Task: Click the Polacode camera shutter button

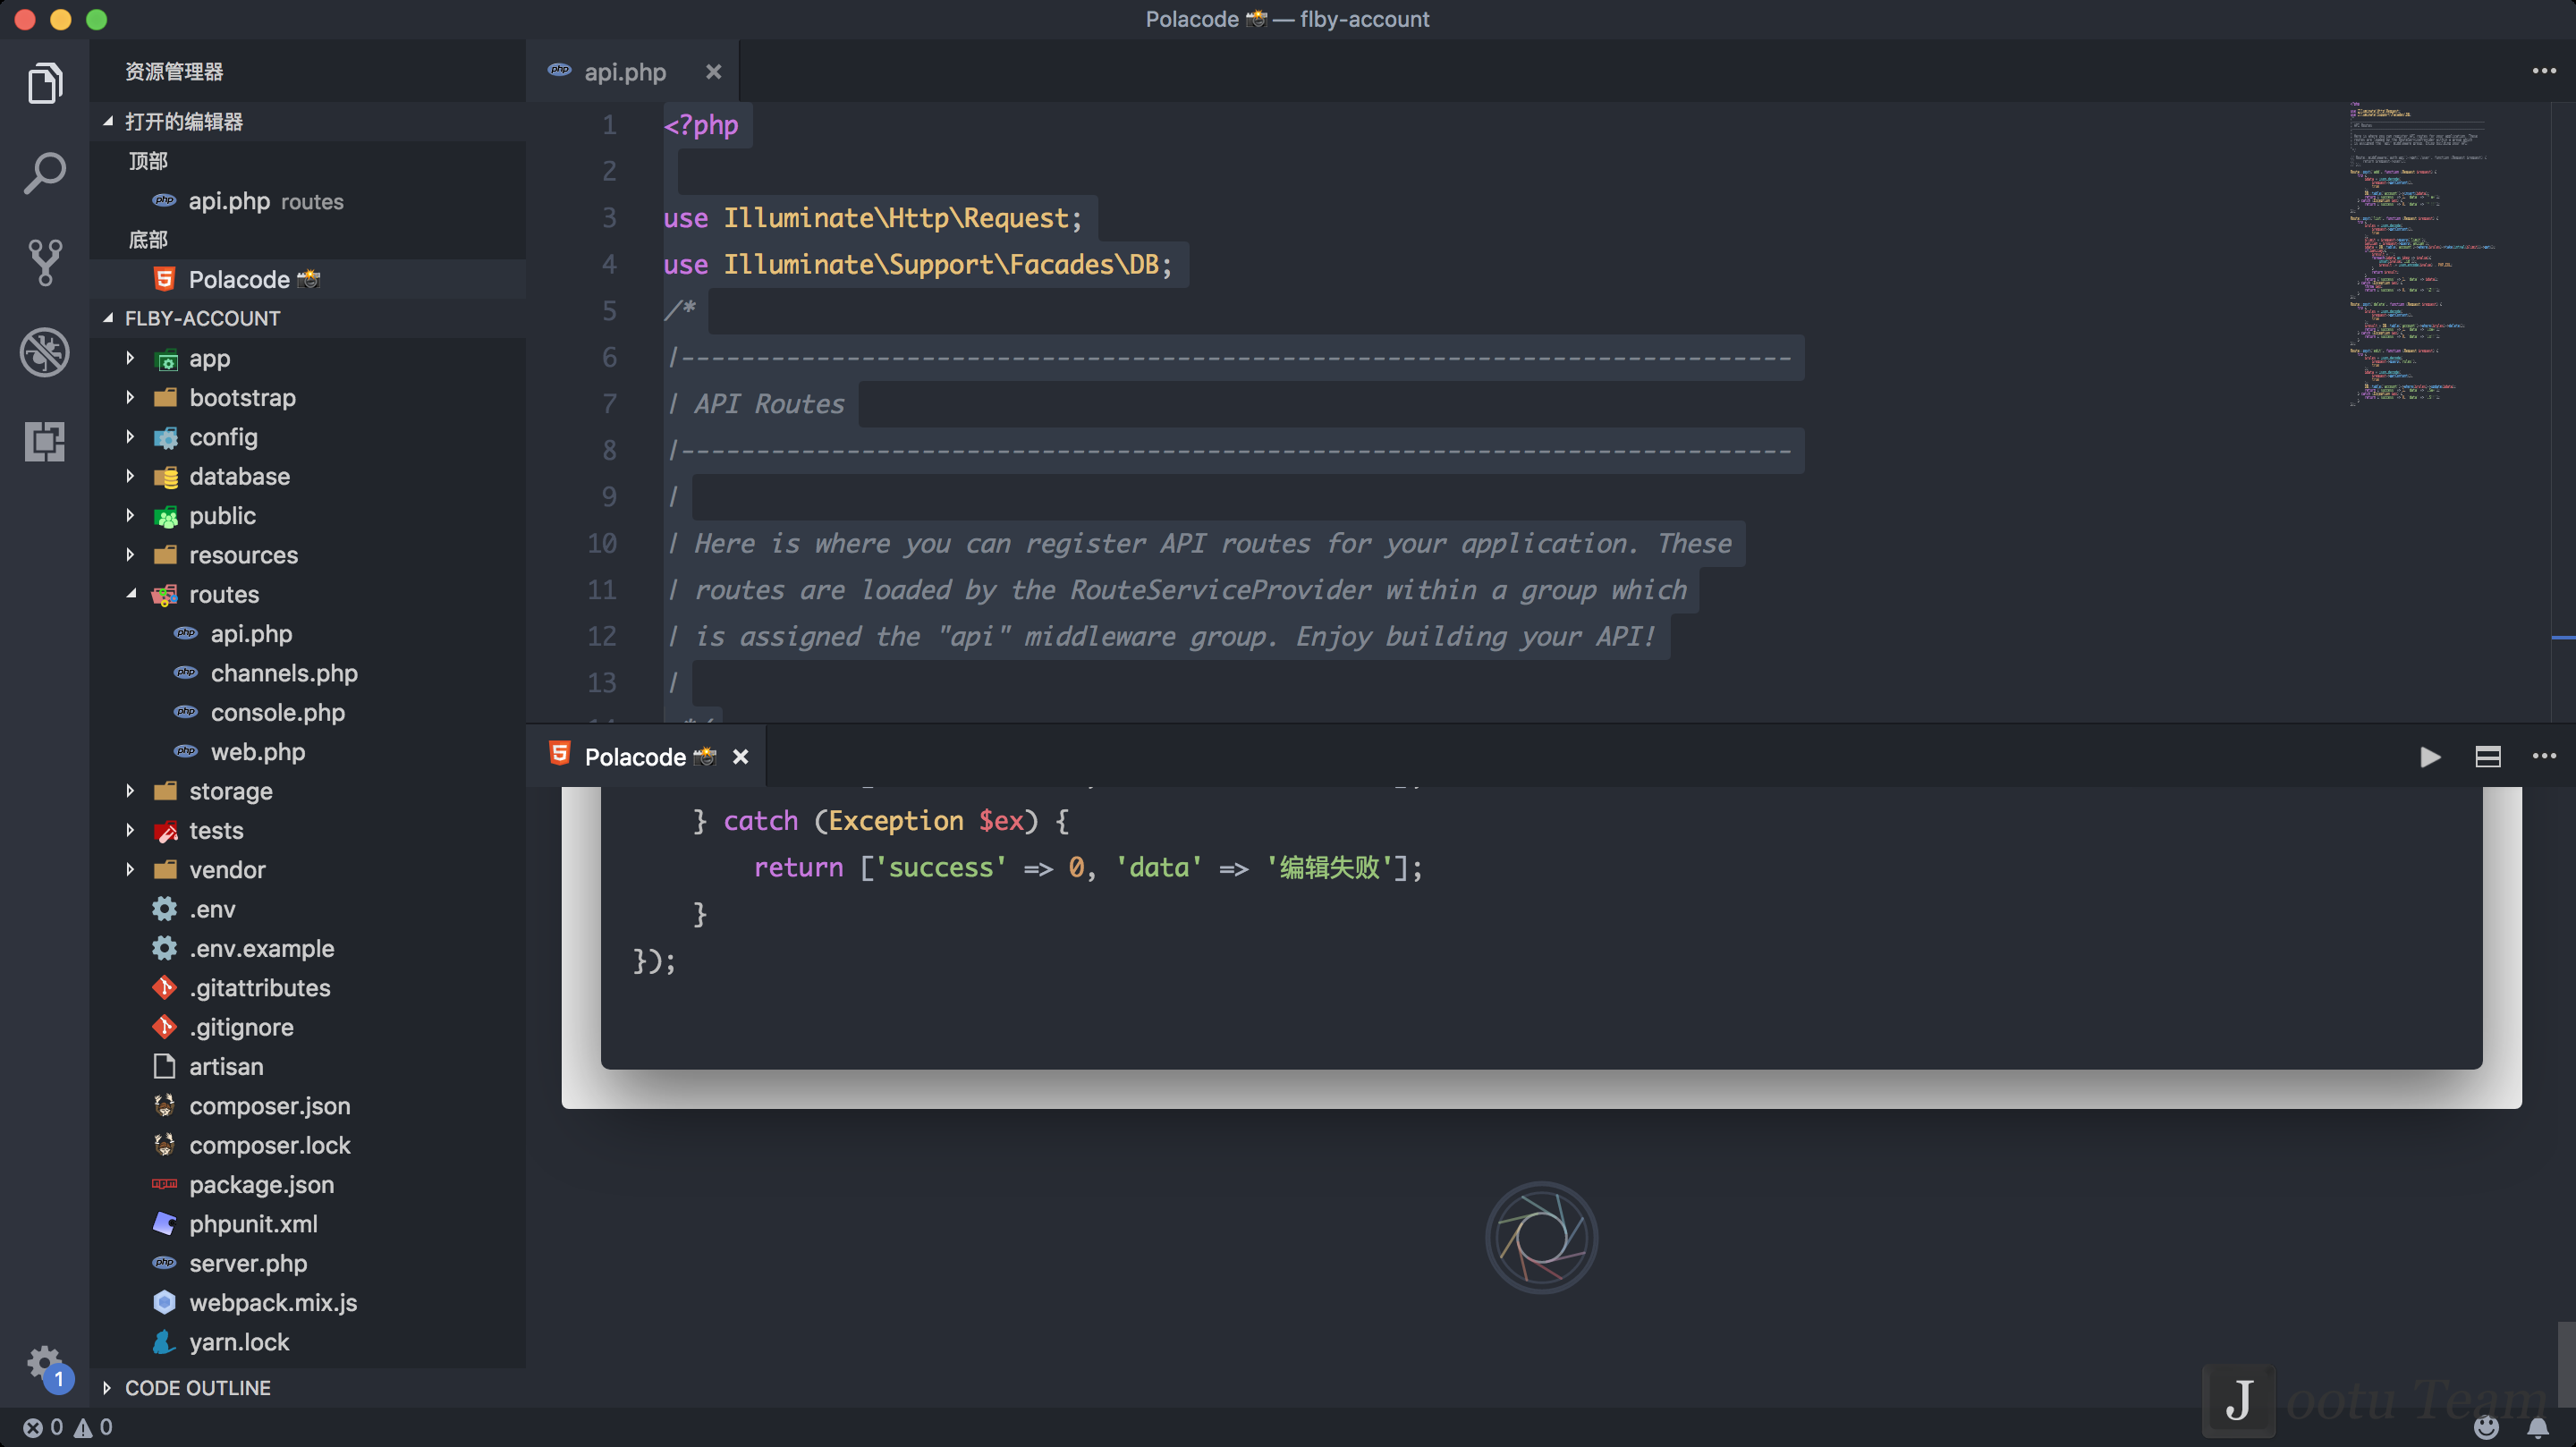Action: [x=1541, y=1237]
